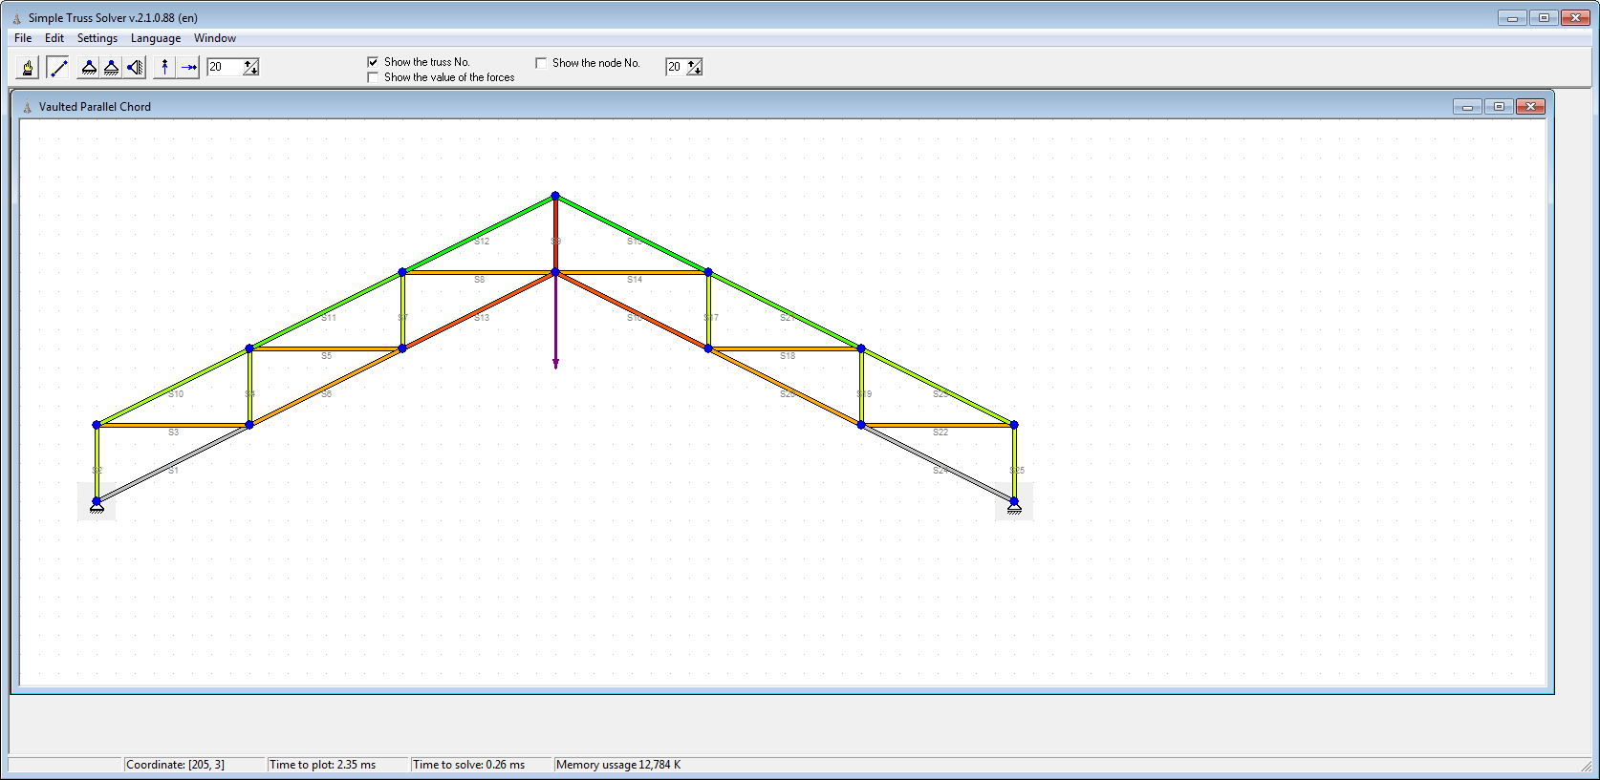Click the purple downward force arrow

555,322
